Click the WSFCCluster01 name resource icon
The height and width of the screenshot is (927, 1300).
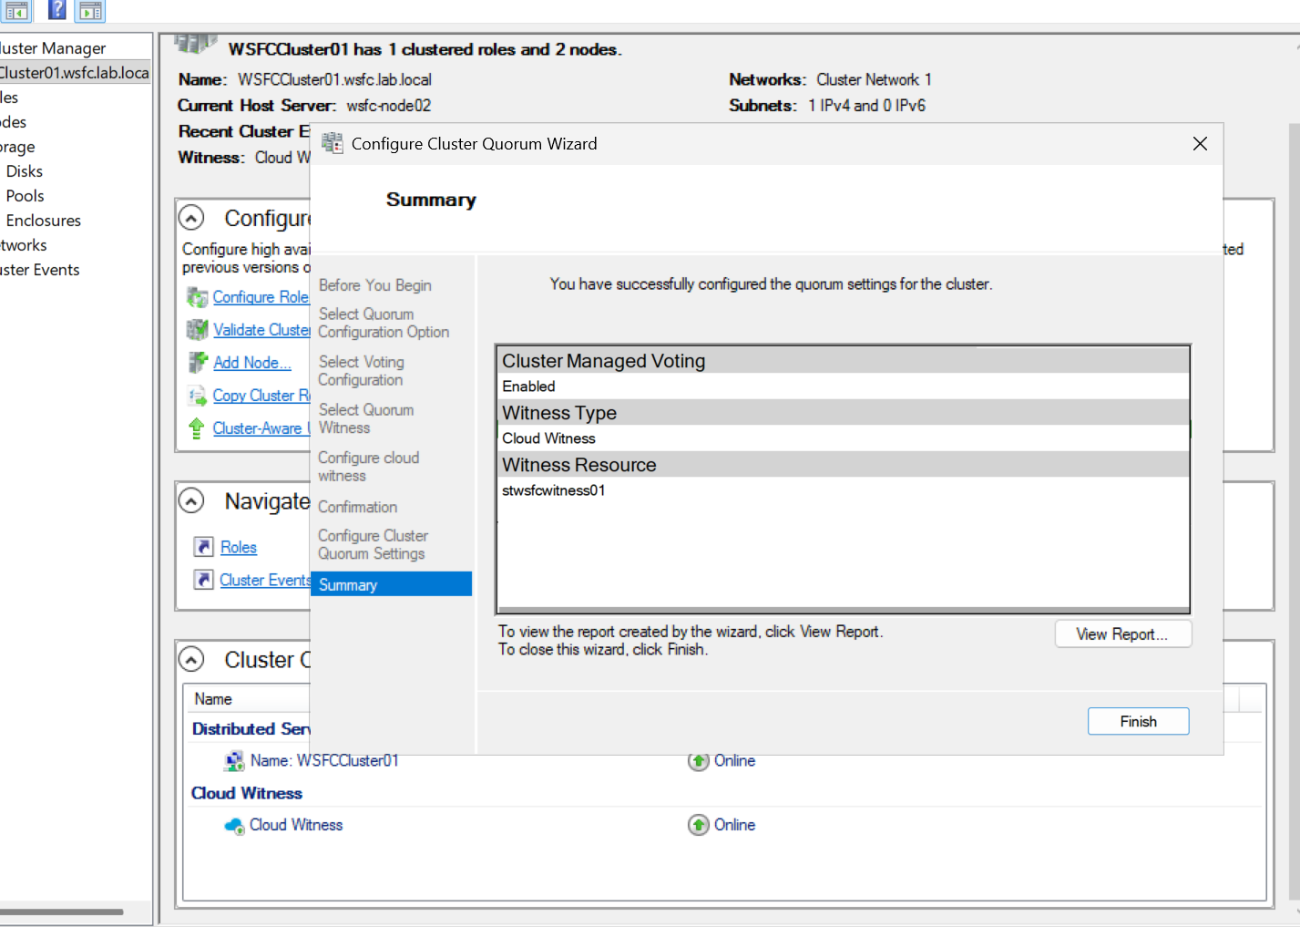234,761
